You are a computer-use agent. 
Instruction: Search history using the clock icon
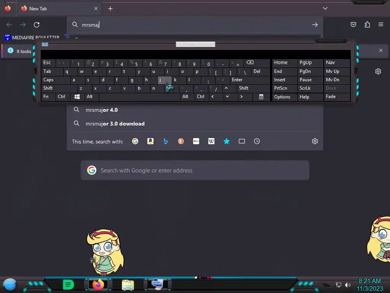[257, 141]
